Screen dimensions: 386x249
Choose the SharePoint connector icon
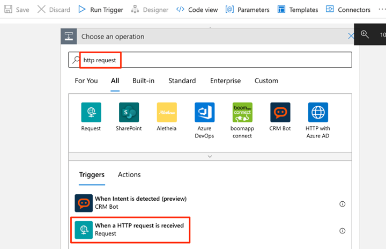coord(129,112)
